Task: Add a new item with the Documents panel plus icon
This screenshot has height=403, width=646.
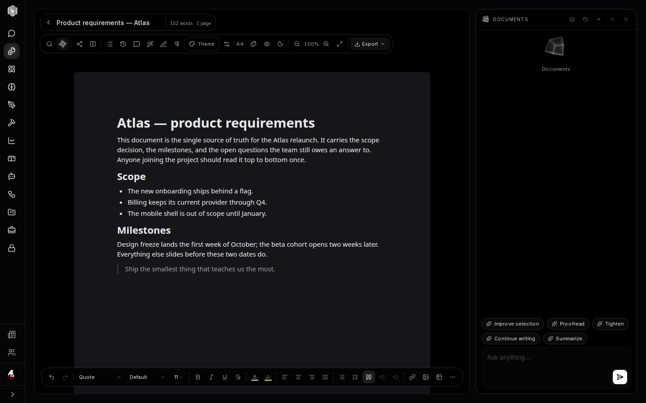Action: tap(599, 19)
